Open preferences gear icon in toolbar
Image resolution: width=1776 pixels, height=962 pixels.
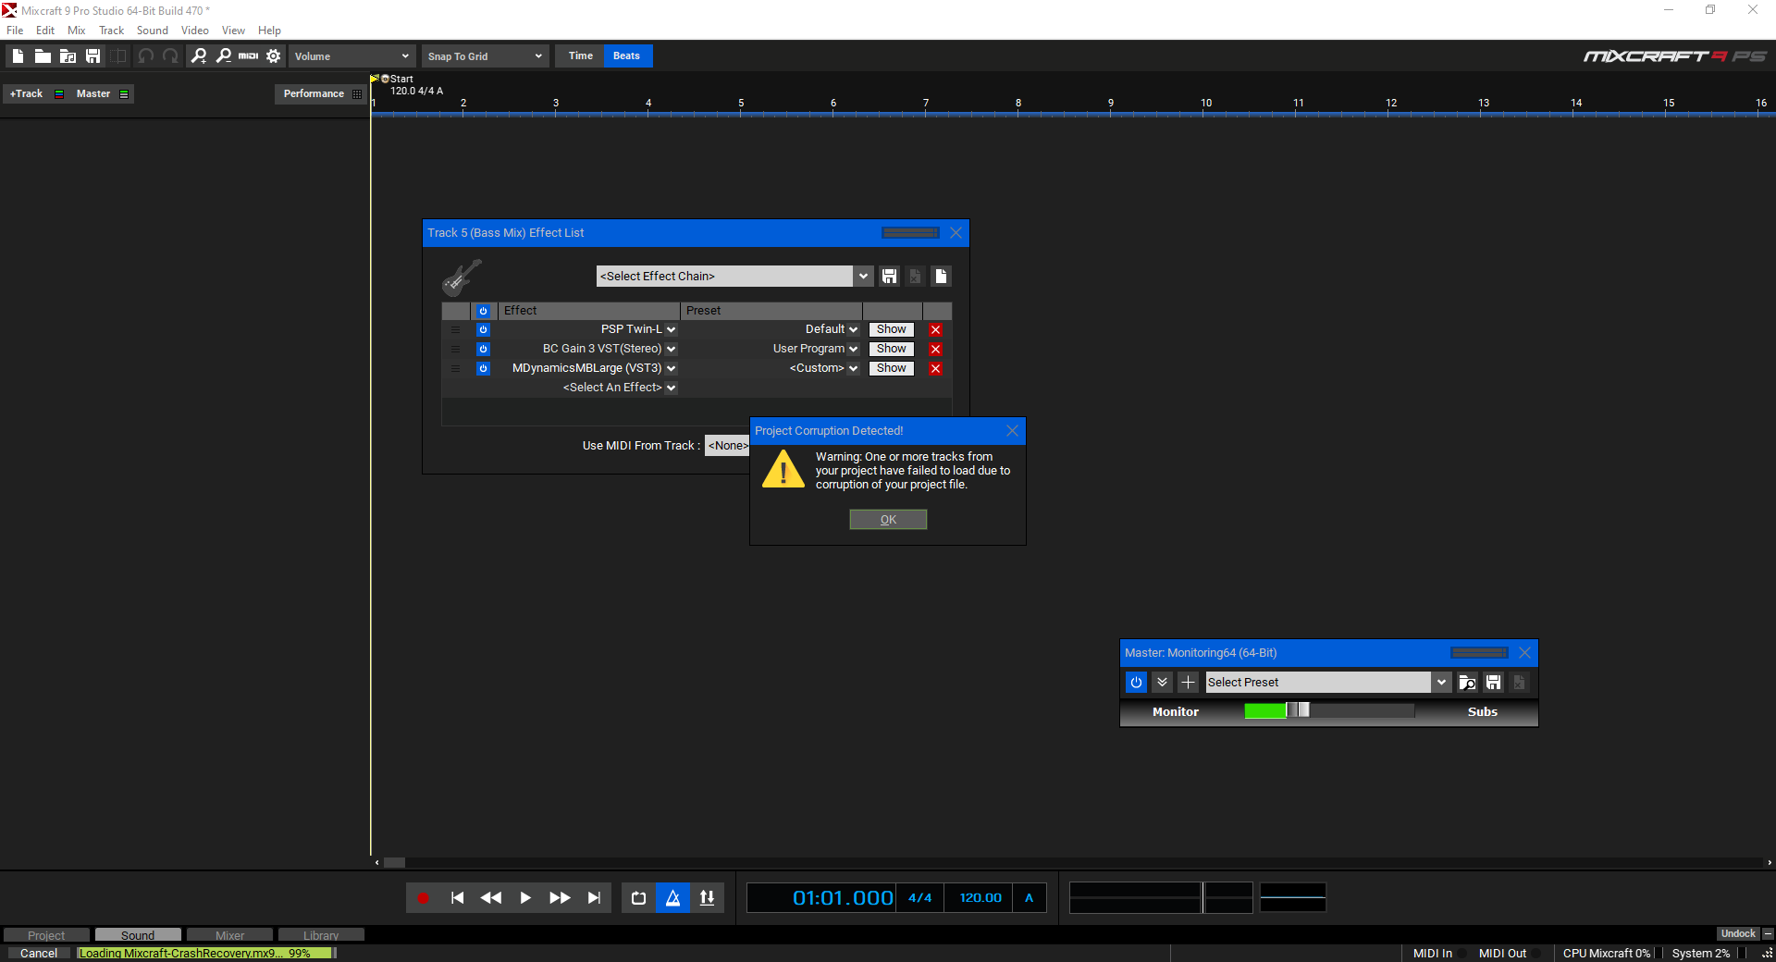pos(274,56)
